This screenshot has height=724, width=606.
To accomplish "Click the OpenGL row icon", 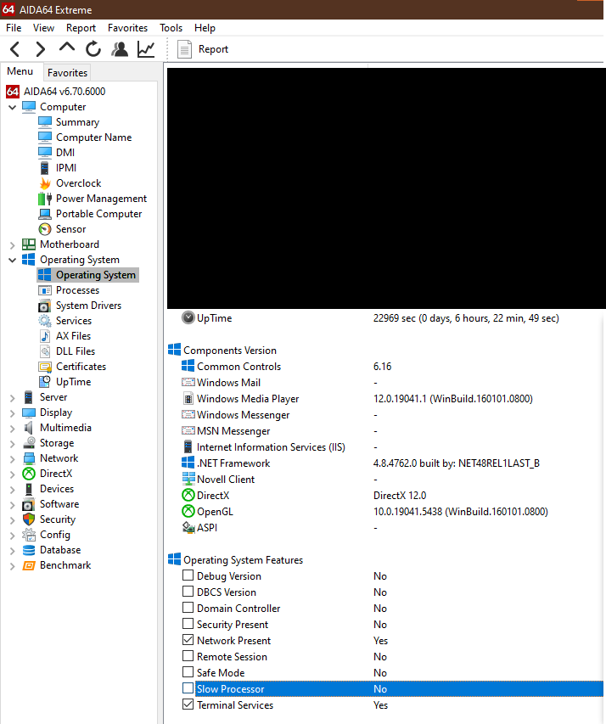I will [188, 511].
